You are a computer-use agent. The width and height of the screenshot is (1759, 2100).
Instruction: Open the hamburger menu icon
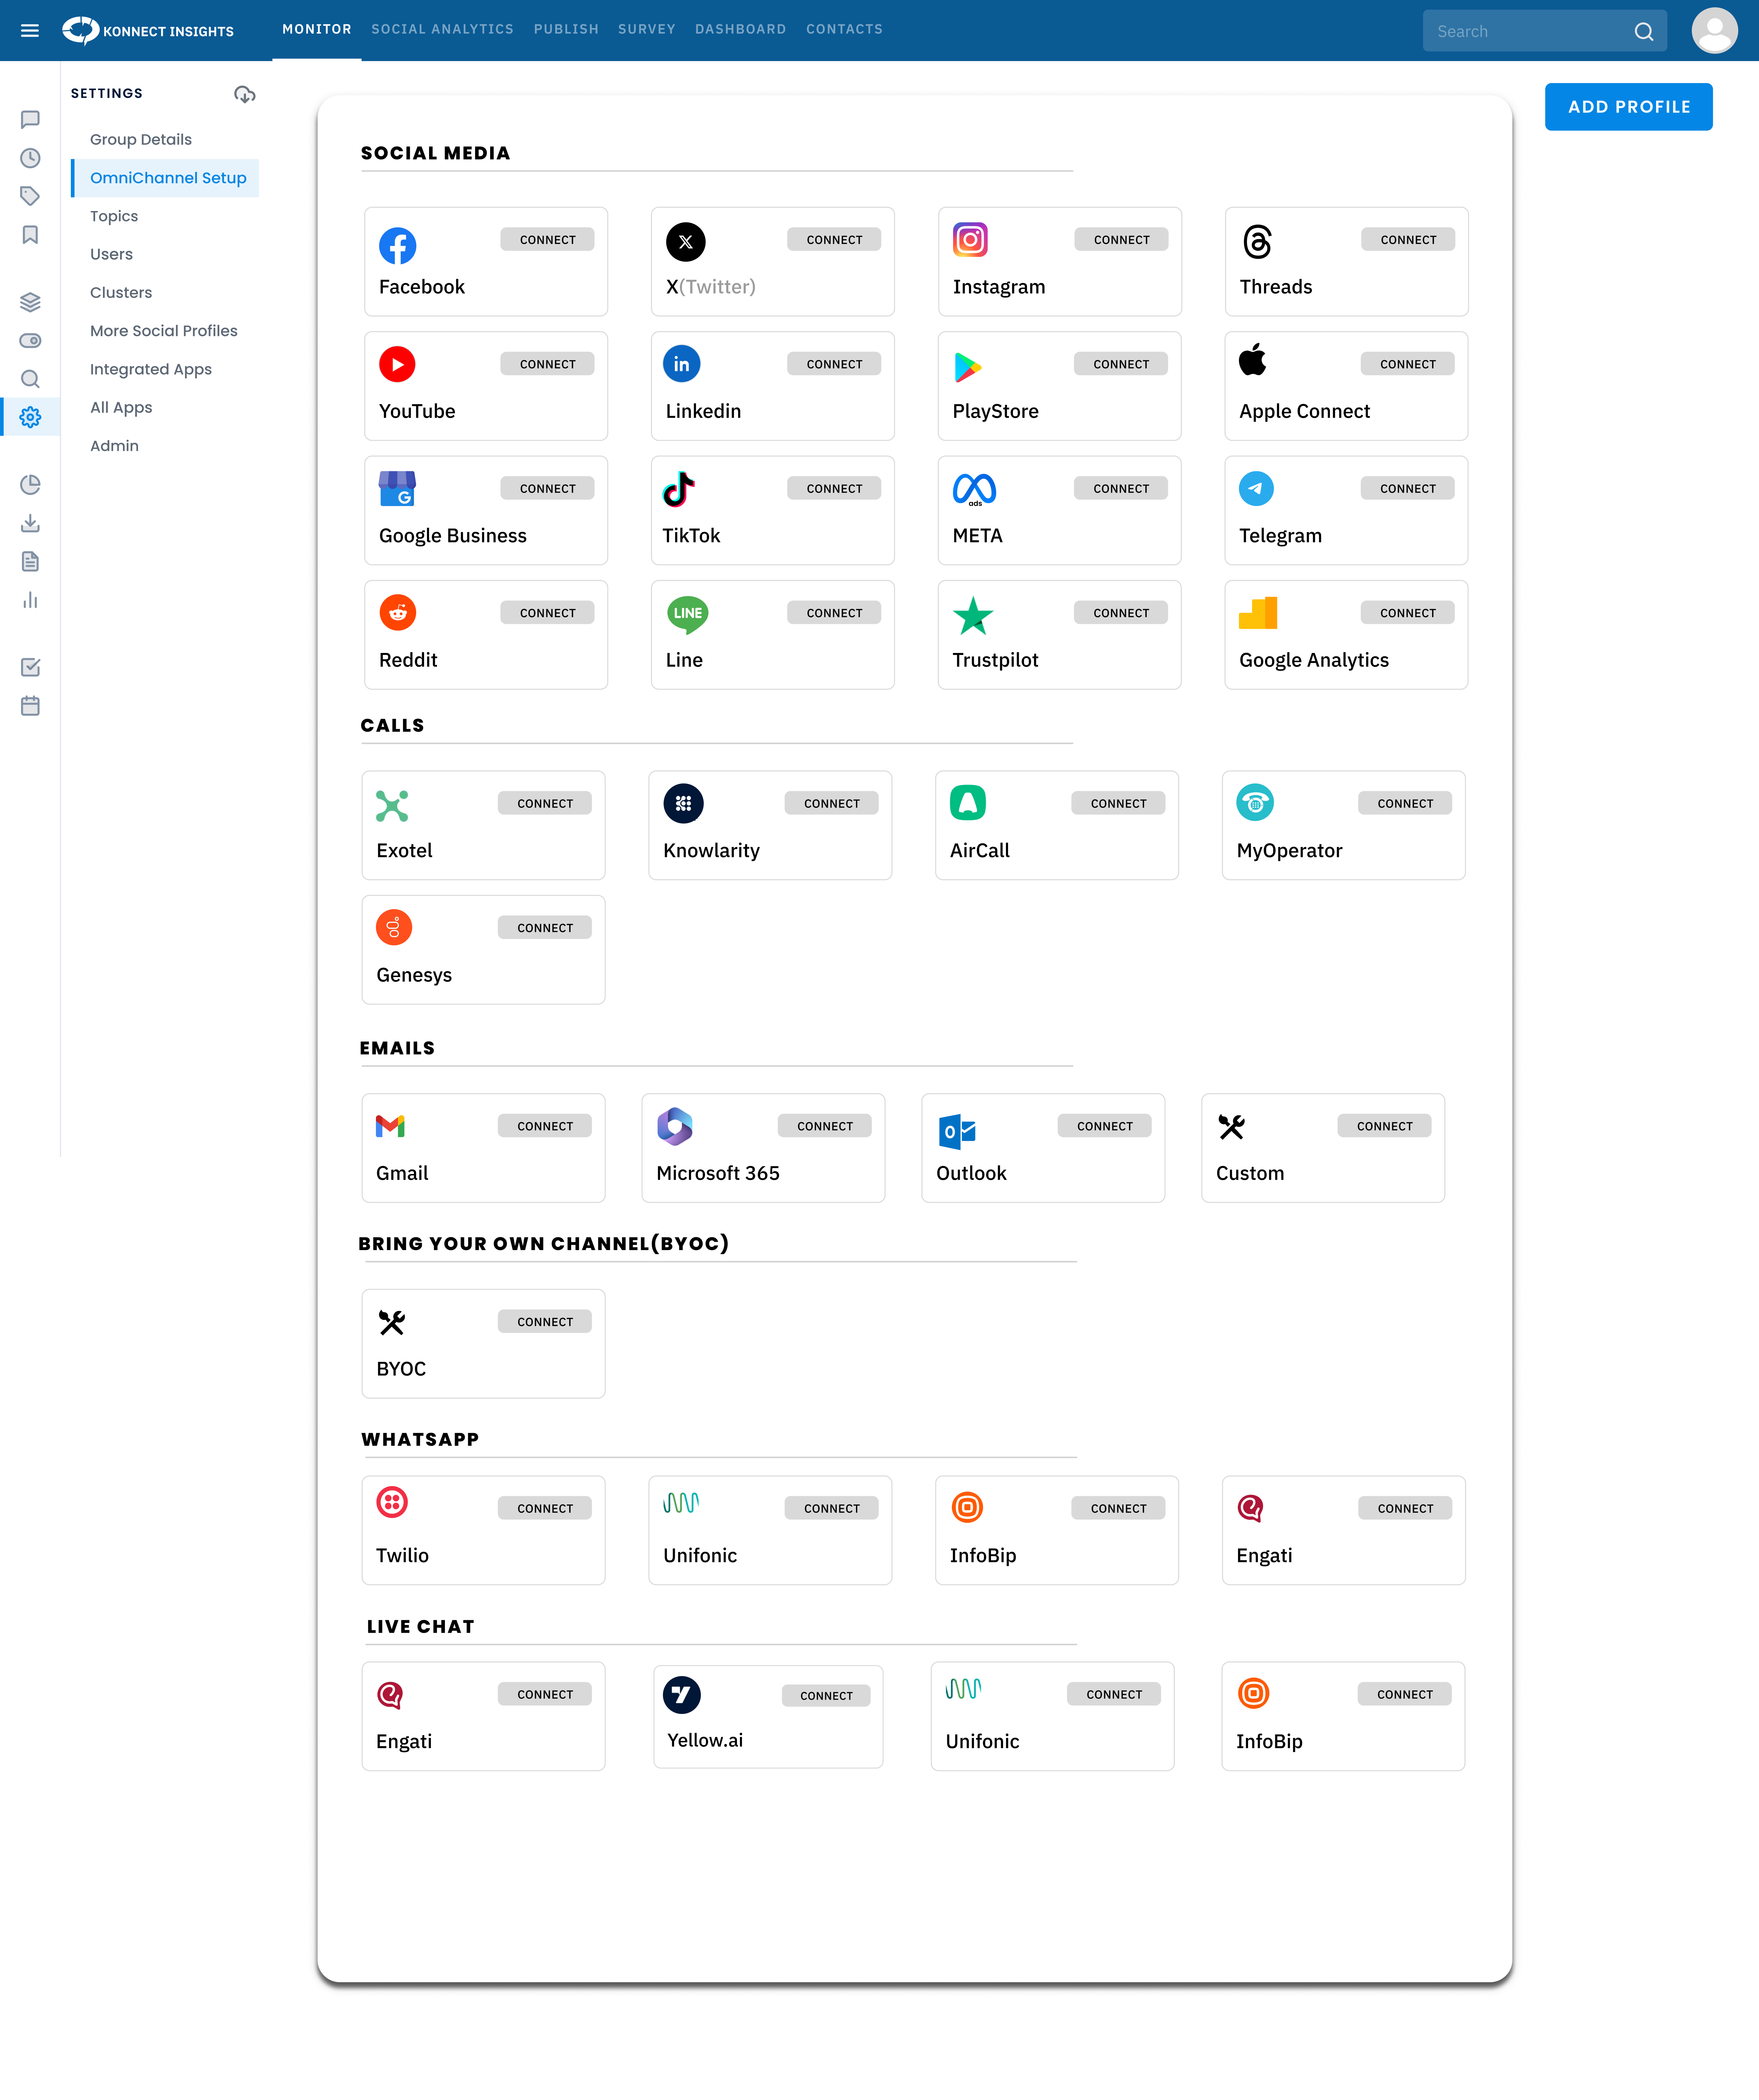(30, 31)
